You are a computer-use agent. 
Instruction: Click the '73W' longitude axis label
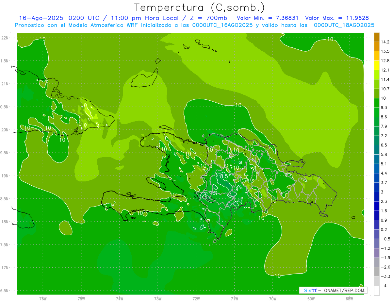[x=158, y=299]
